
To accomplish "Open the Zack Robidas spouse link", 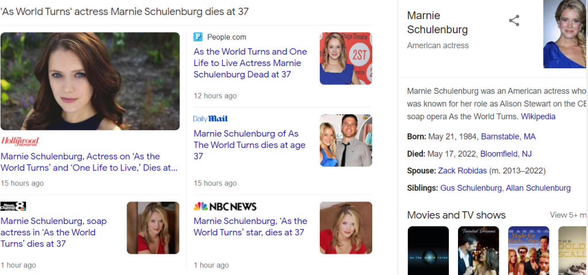I will 462,171.
